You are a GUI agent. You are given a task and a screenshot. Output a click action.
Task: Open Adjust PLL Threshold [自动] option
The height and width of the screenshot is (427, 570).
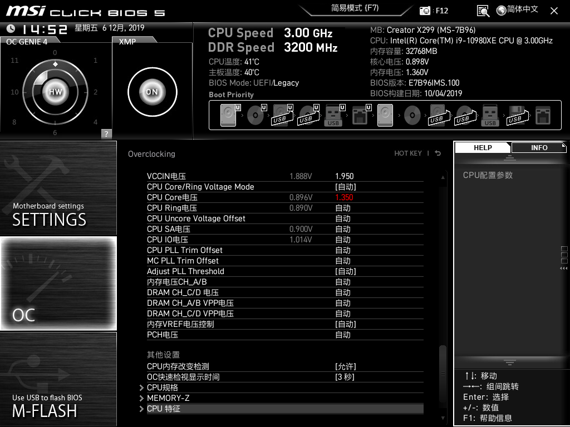point(345,271)
